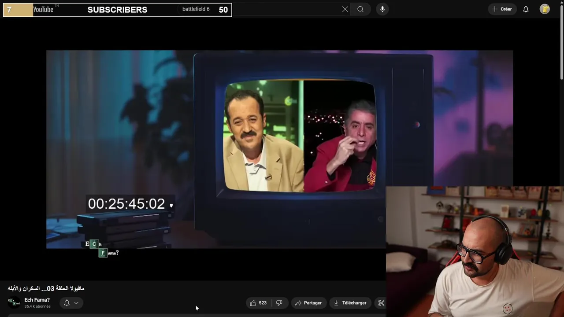Click the page vertical scrollbar
Viewport: 564px width, 317px height.
561,42
